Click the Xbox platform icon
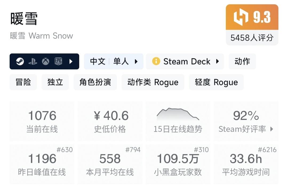The width and height of the screenshot is (288, 186). [x=46, y=62]
